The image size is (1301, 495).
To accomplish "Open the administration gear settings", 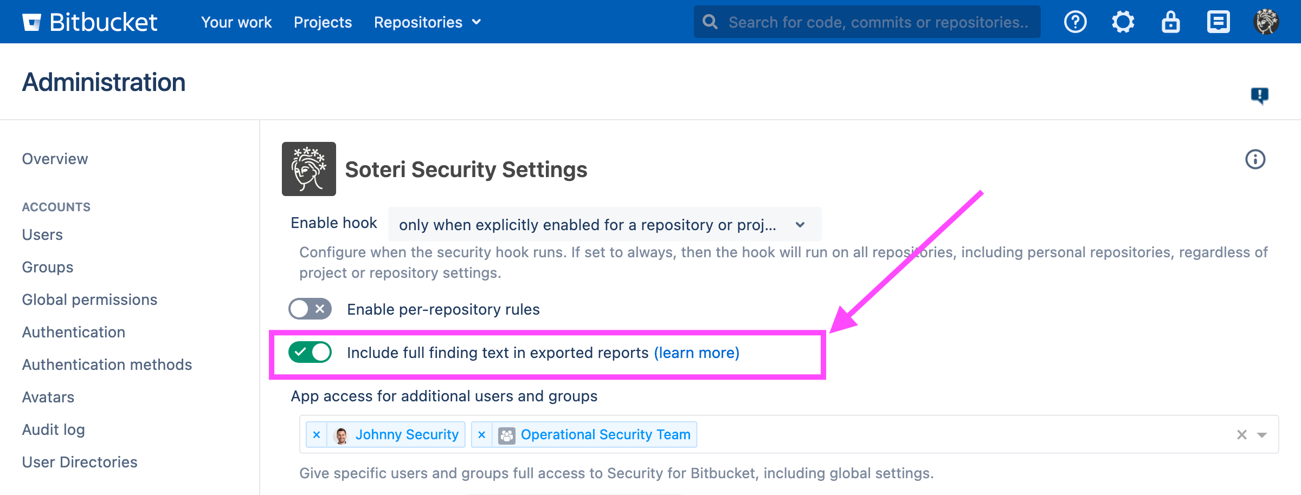I will coord(1123,22).
